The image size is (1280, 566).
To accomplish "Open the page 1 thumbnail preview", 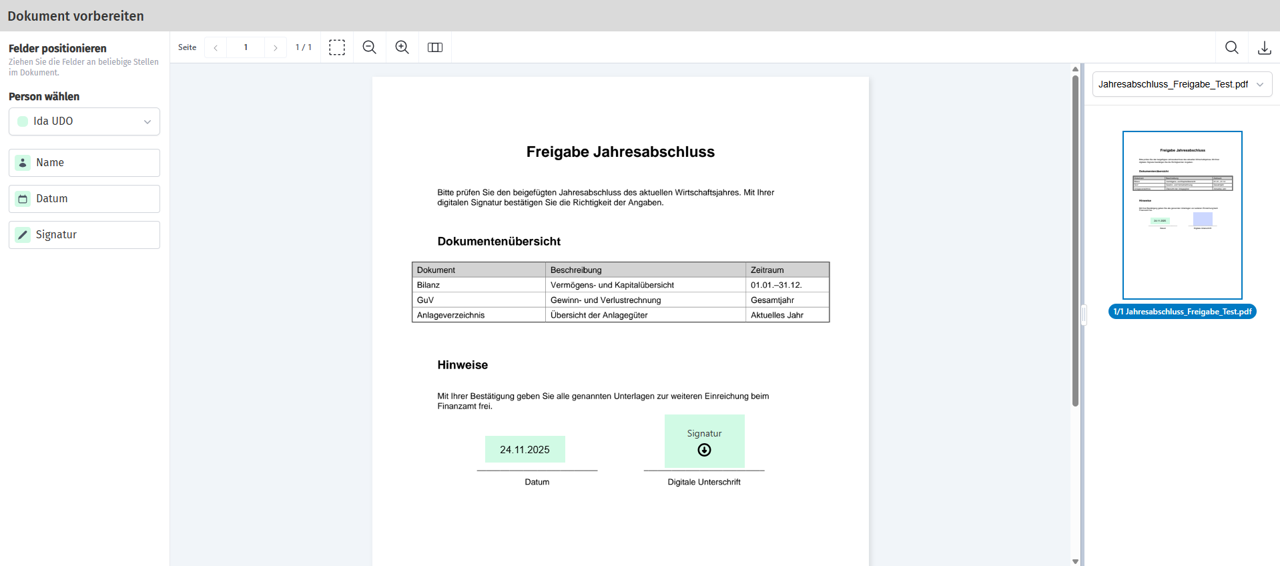I will pos(1183,215).
